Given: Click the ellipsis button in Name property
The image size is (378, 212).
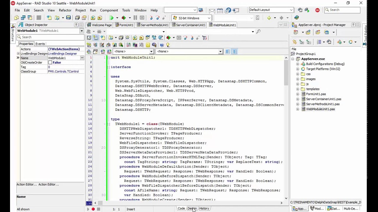Looking at the screenshot, I should click(82, 58).
